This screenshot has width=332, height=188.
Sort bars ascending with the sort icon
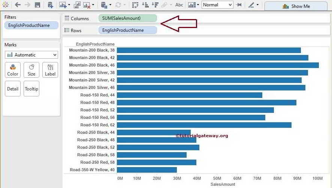click(145, 5)
